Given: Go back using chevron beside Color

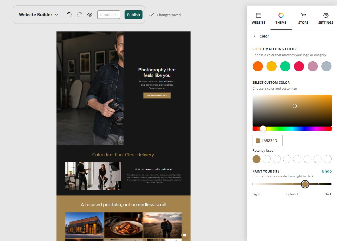Looking at the screenshot, I should [255, 36].
